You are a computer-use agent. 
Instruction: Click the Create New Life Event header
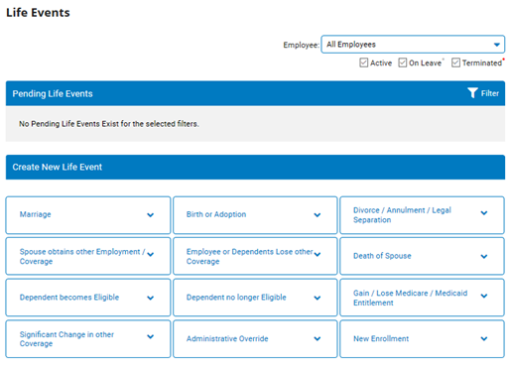255,168
